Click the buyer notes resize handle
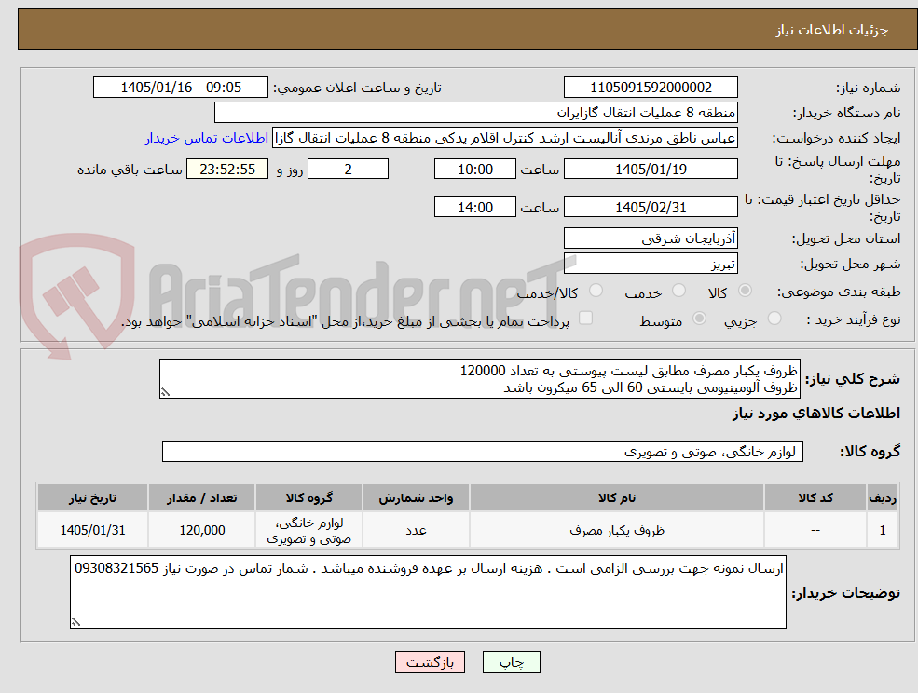This screenshot has width=918, height=693. point(75,623)
